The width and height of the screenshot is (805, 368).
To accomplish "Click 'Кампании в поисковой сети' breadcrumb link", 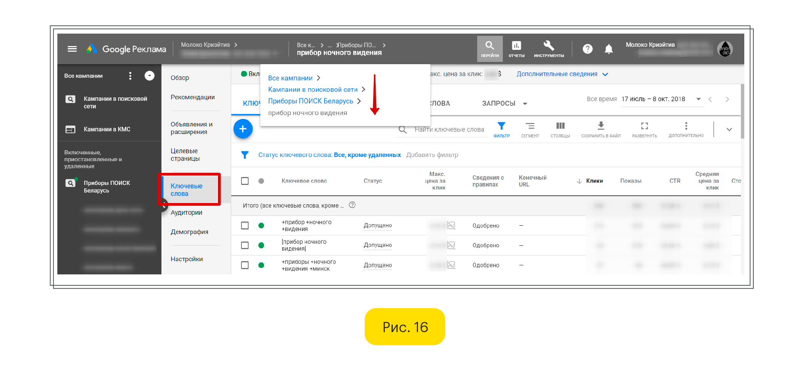I will 313,90.
